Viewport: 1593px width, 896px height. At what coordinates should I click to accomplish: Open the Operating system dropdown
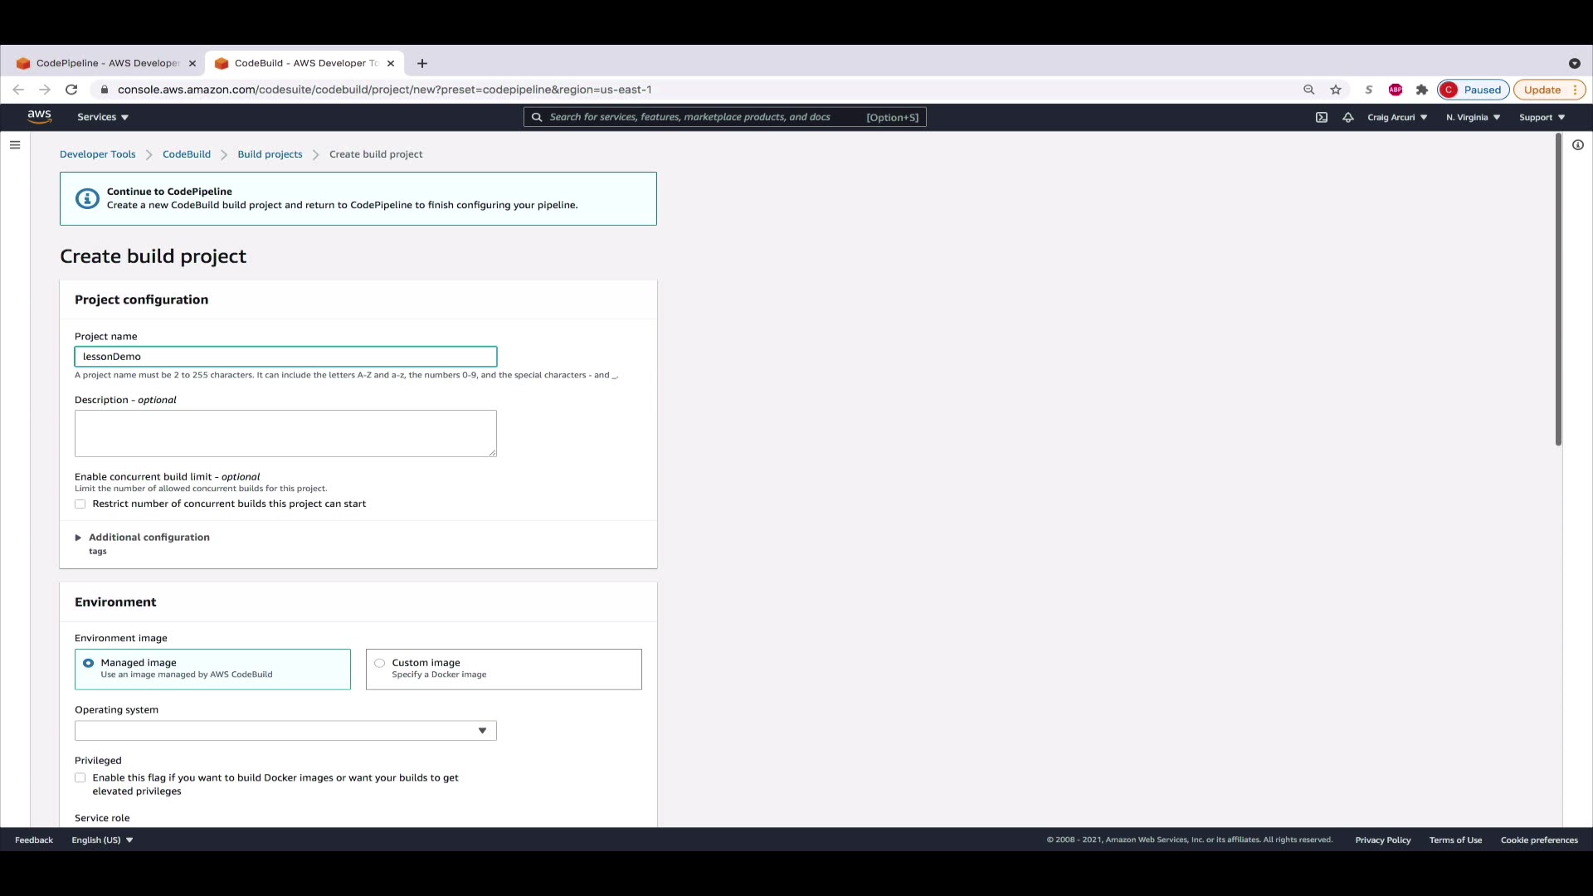pos(285,731)
